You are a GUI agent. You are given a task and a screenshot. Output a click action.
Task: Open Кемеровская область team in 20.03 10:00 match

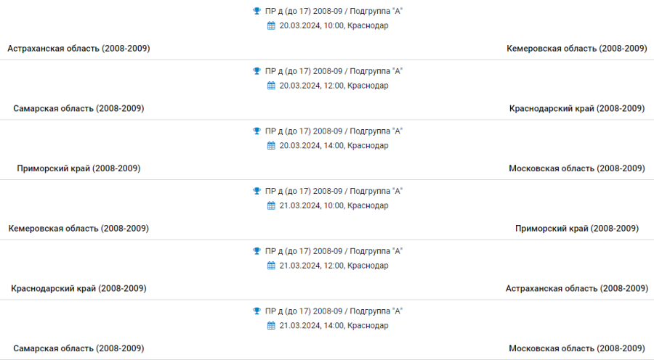pyautogui.click(x=576, y=49)
